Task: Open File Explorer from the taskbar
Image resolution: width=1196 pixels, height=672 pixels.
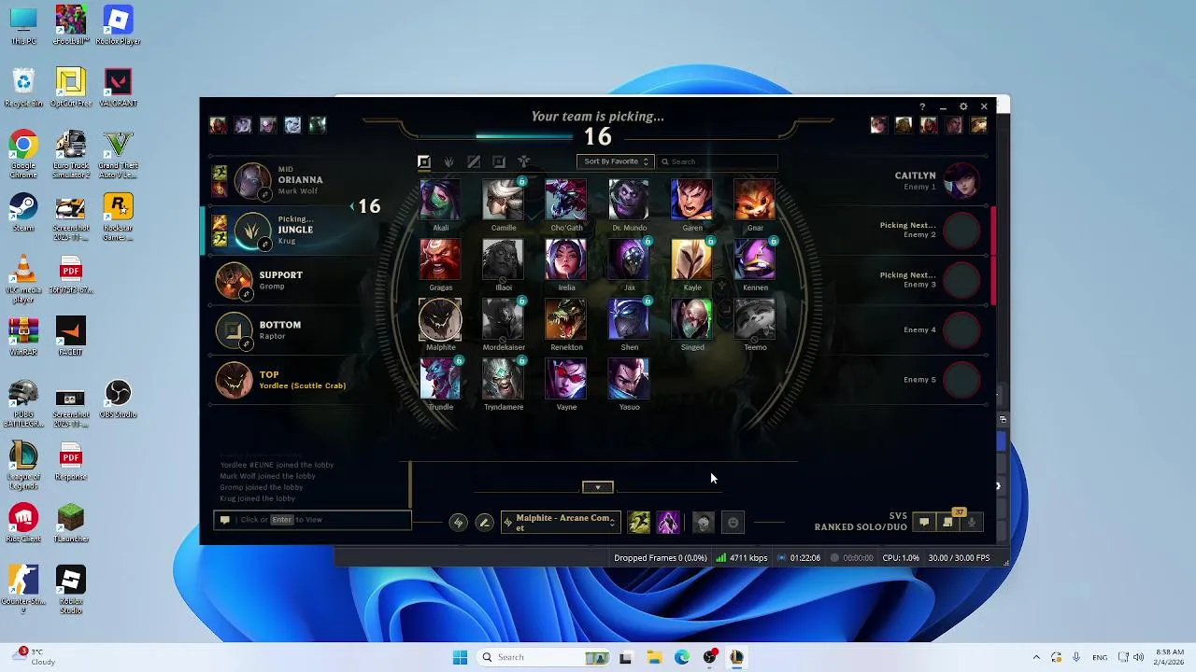Action: pos(654,657)
